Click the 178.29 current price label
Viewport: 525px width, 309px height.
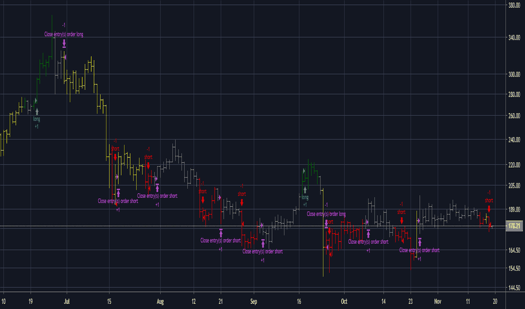click(514, 226)
